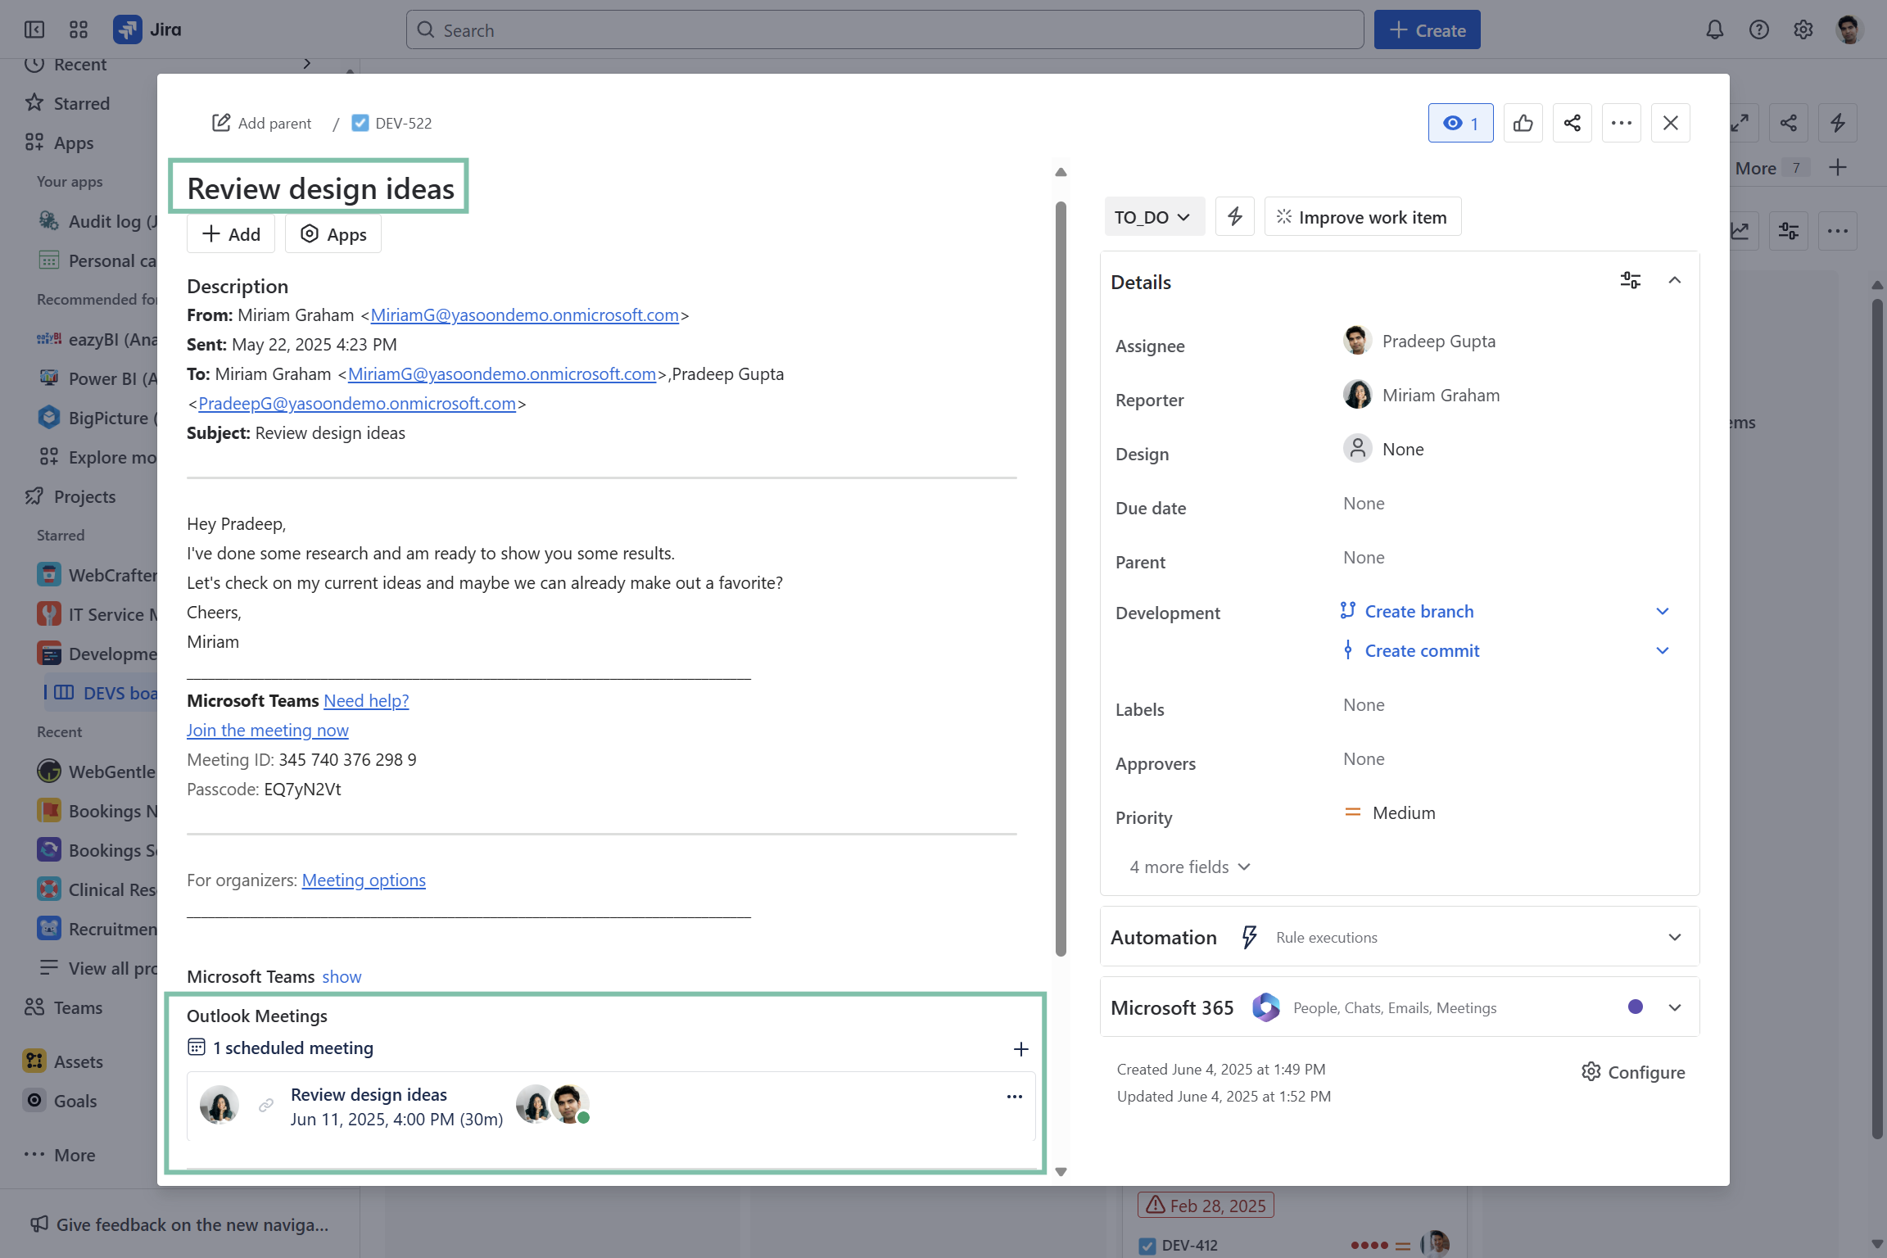Image resolution: width=1887 pixels, height=1258 pixels.
Task: Open meeting options three-dot menu
Action: (x=1014, y=1097)
